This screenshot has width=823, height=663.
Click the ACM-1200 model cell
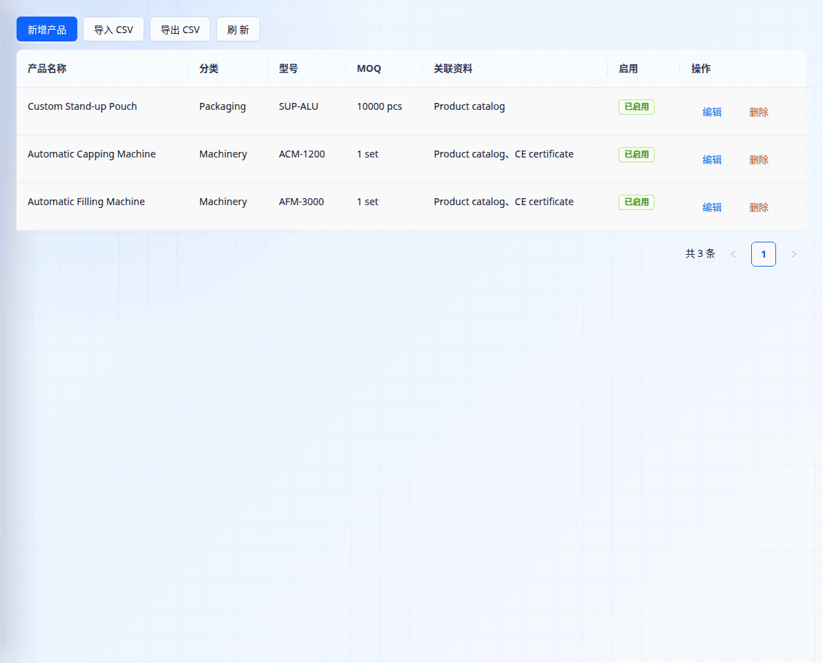click(307, 159)
